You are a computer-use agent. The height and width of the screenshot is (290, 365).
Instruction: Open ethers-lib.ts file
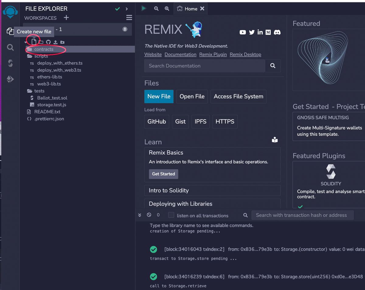coord(50,77)
